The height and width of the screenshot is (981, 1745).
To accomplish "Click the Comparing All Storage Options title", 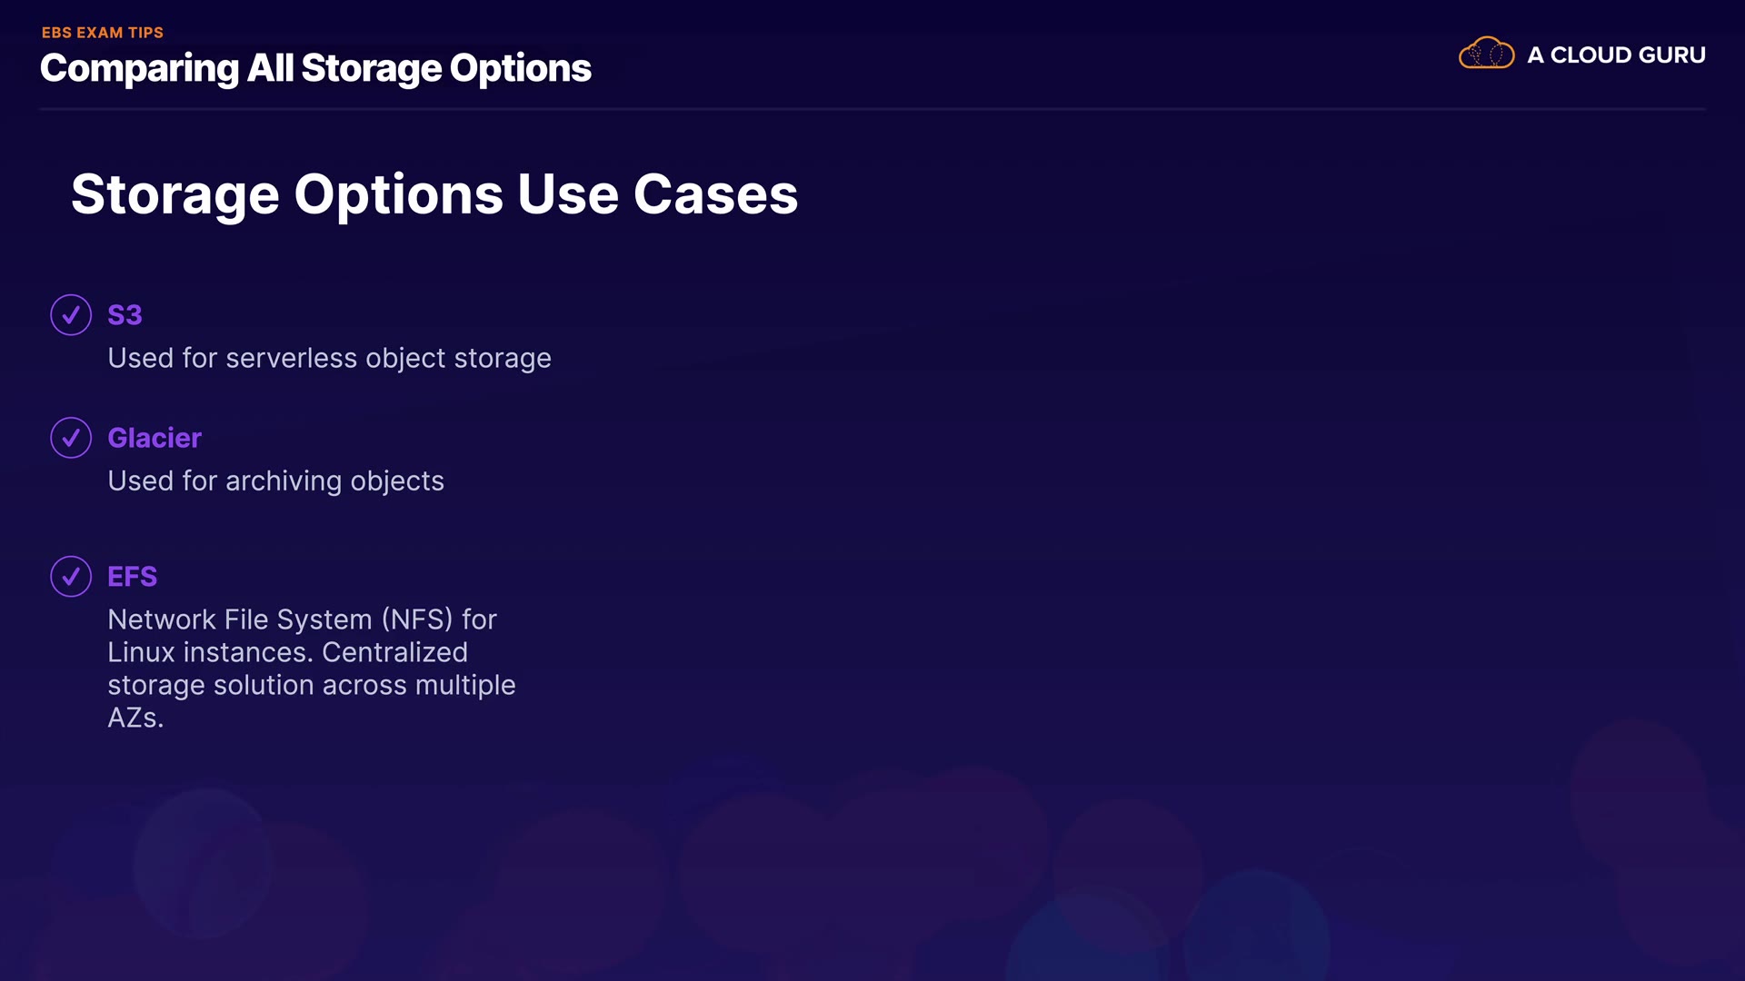I will [315, 69].
